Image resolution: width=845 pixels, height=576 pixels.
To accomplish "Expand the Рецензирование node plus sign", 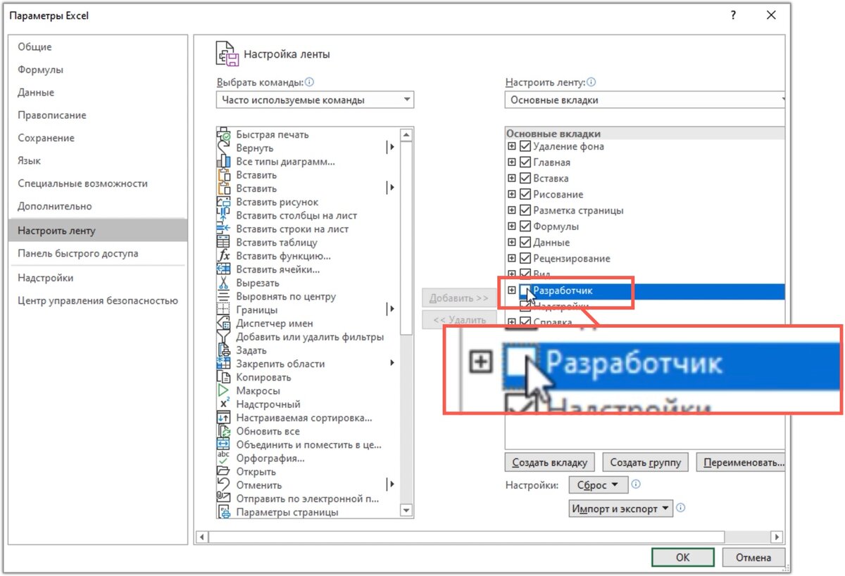I will (512, 259).
